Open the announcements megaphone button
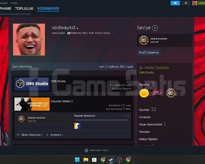This screenshot has width=205, height=164. click(x=175, y=3)
